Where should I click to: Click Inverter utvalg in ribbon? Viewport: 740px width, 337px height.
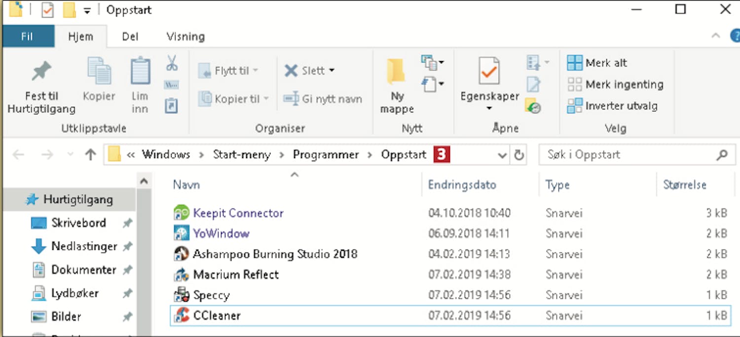pyautogui.click(x=612, y=105)
